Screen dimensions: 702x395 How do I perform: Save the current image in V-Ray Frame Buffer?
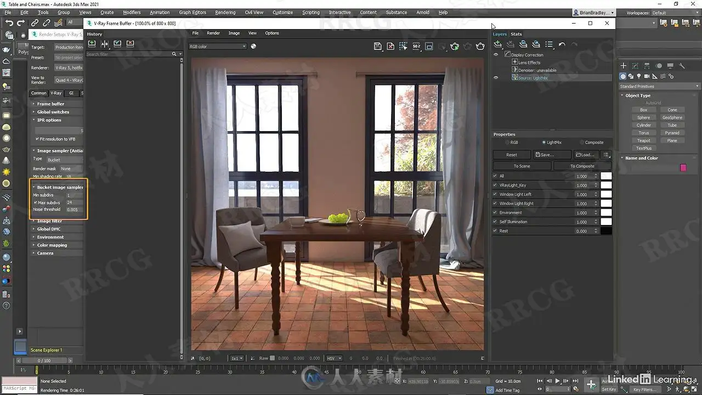tap(377, 47)
